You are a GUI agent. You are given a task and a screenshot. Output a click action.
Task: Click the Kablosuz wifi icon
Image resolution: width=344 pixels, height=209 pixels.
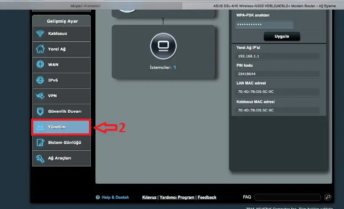pyautogui.click(x=40, y=34)
